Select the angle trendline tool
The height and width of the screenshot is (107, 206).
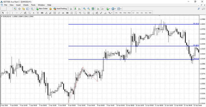click(105, 13)
